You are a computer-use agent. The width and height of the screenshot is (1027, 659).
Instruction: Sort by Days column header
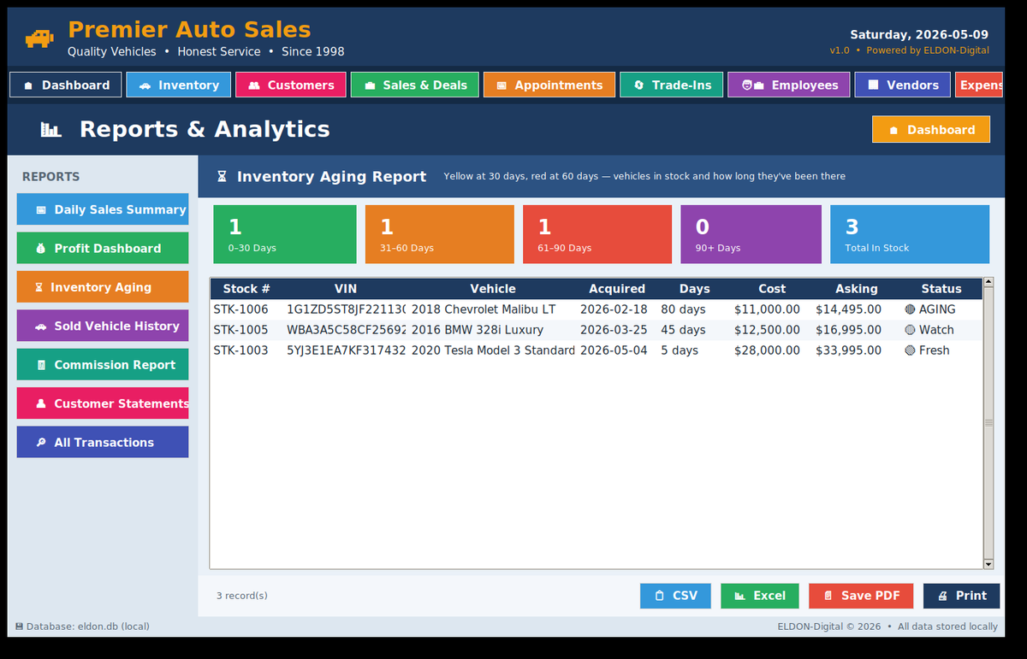pos(695,289)
